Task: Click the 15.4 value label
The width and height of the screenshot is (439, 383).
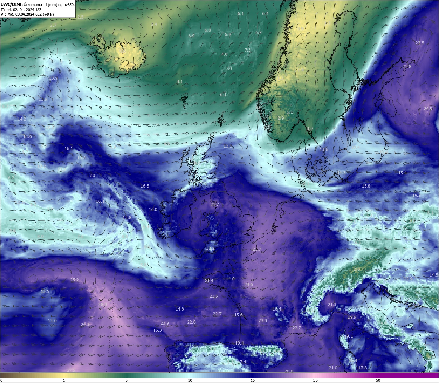Action: point(402,173)
